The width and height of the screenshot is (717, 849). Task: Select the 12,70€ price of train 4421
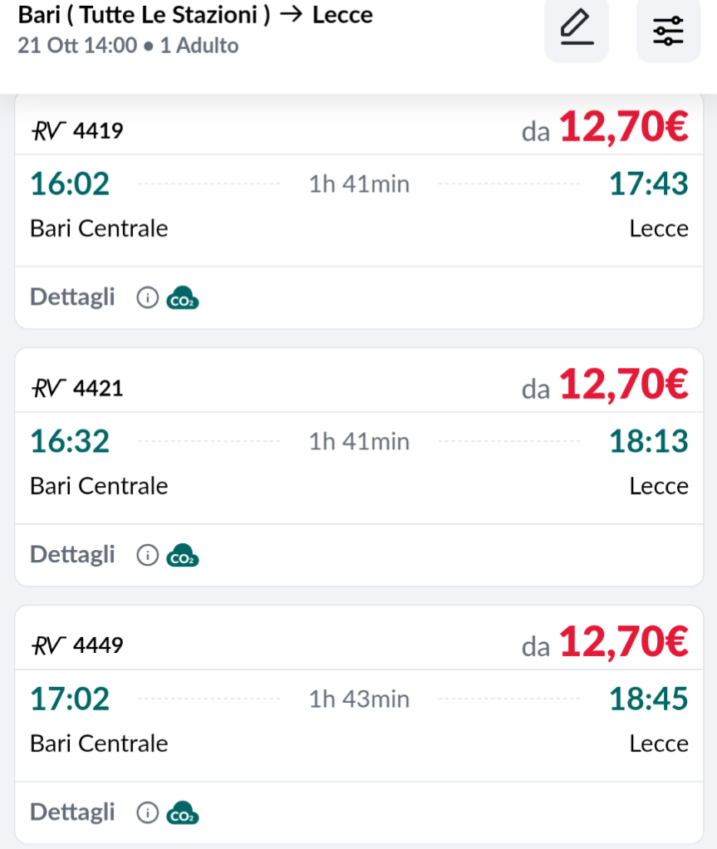click(623, 386)
